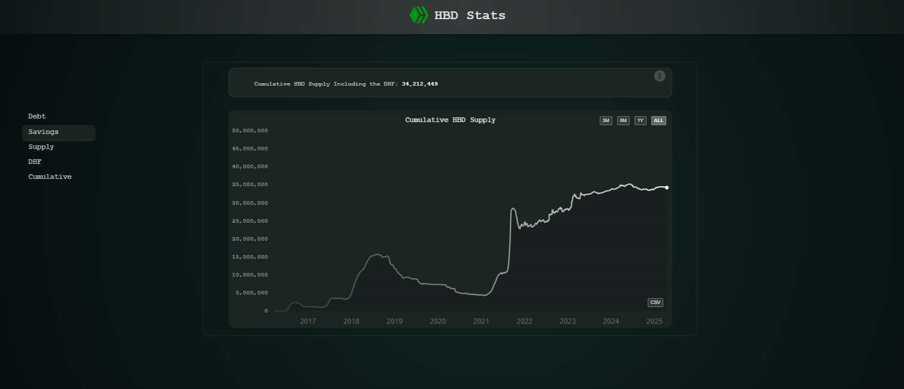
Task: Set the chart range to 6M
Action: coord(623,120)
